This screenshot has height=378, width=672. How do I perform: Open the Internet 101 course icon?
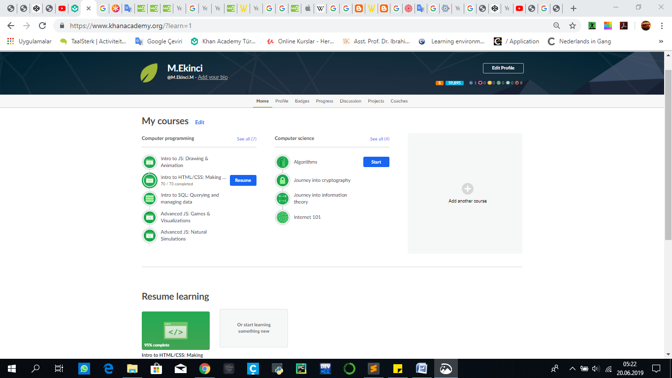click(283, 217)
